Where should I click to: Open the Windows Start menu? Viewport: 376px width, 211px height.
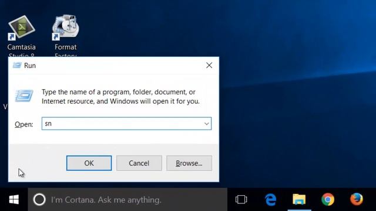(14, 199)
